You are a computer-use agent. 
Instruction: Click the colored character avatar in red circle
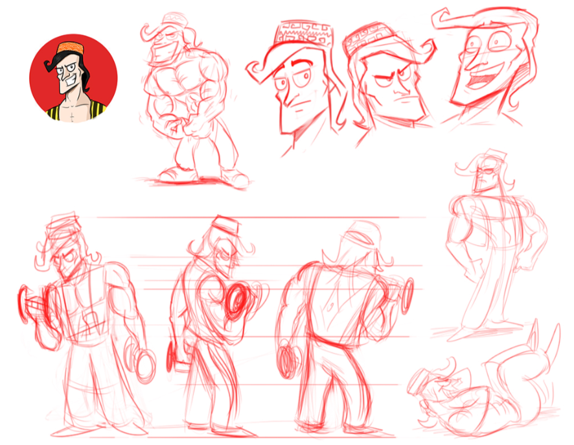(73, 78)
